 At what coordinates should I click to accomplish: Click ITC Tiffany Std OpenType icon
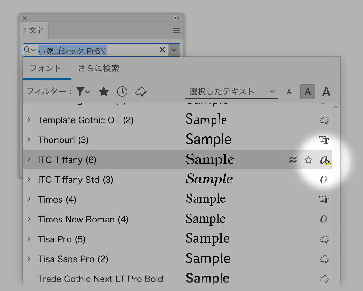point(324,180)
